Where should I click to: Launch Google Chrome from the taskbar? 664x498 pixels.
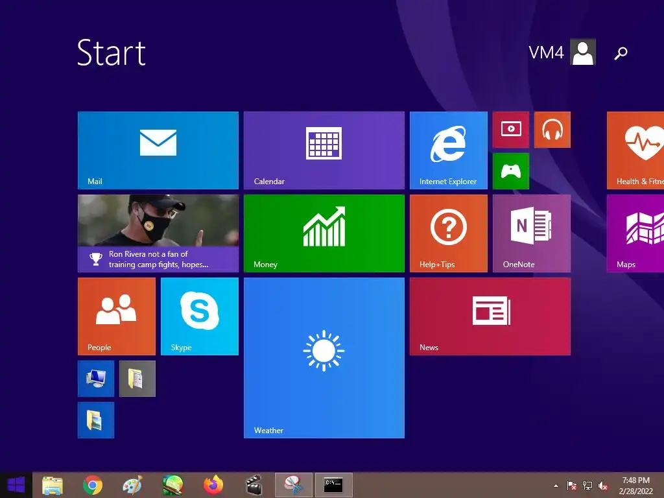click(x=93, y=485)
